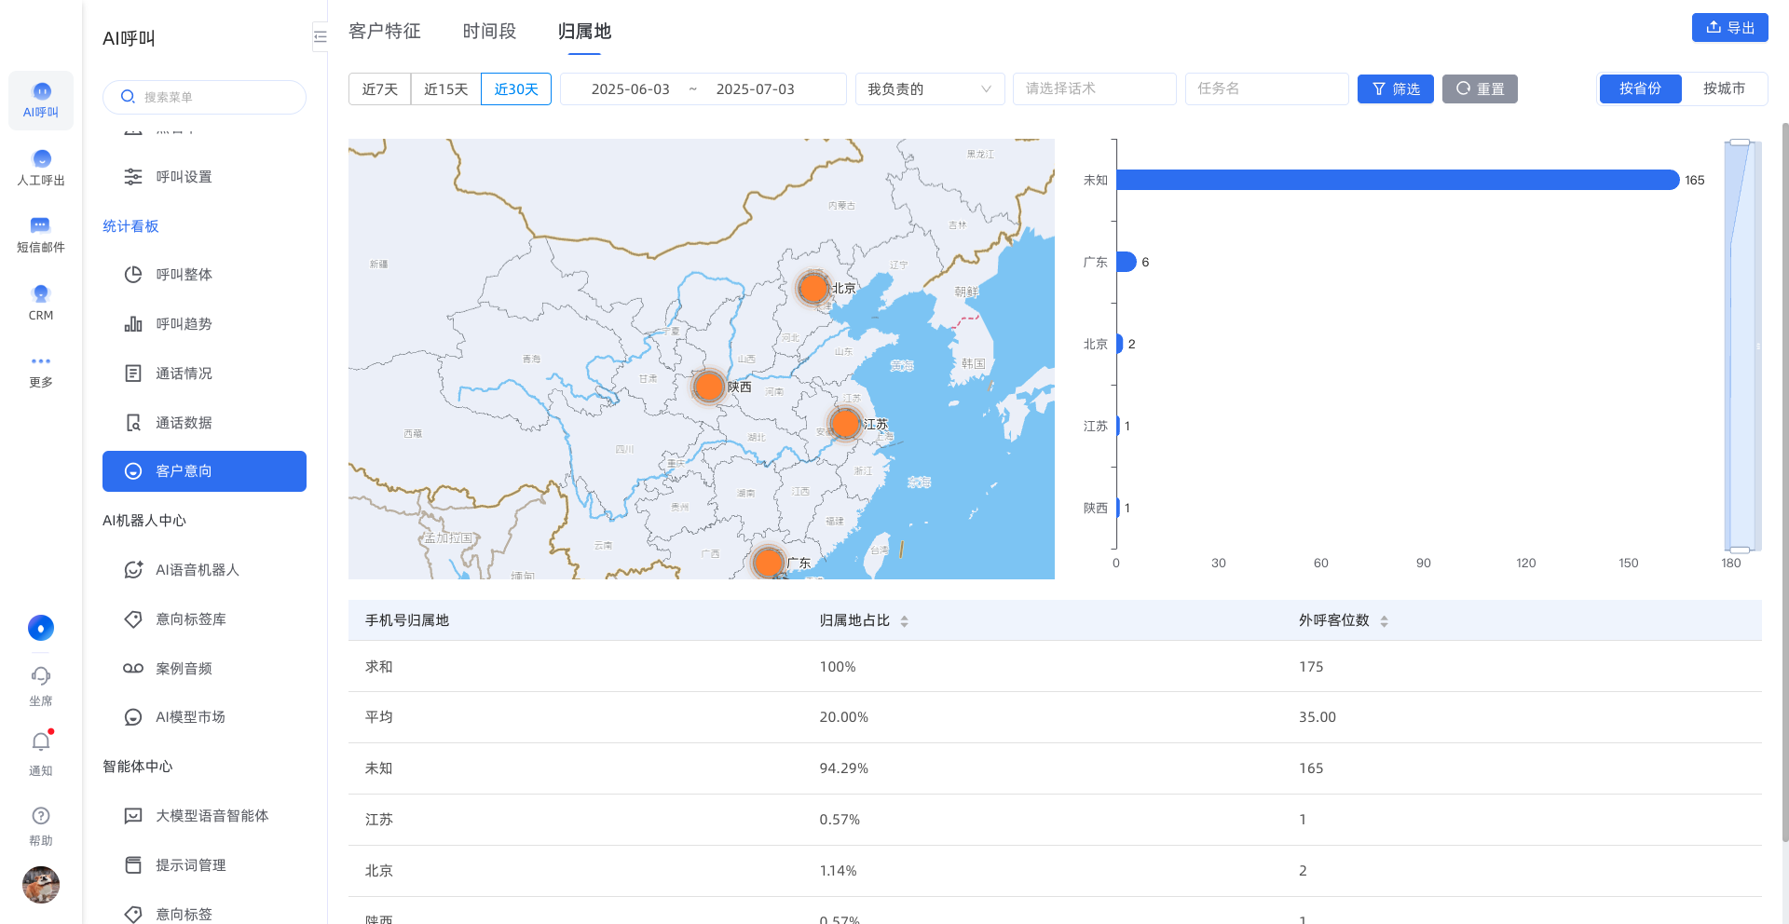The image size is (1789, 924).
Task: Switch to the 客户特征 tab
Action: click(385, 32)
